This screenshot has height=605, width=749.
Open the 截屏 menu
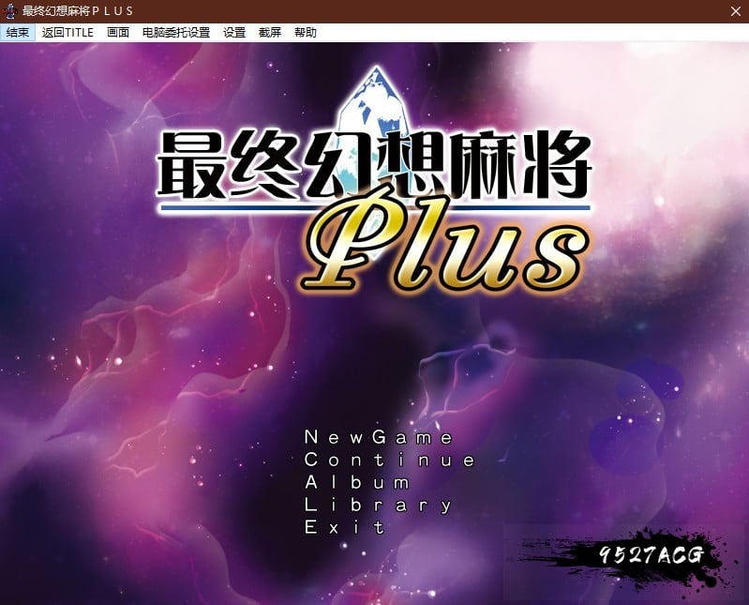pos(270,33)
